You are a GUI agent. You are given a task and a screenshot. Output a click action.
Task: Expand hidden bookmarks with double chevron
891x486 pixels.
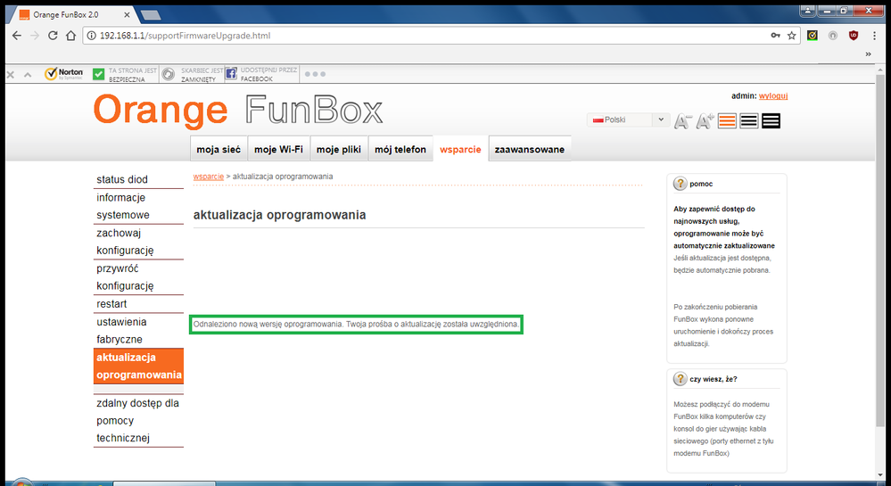pyautogui.click(x=869, y=54)
